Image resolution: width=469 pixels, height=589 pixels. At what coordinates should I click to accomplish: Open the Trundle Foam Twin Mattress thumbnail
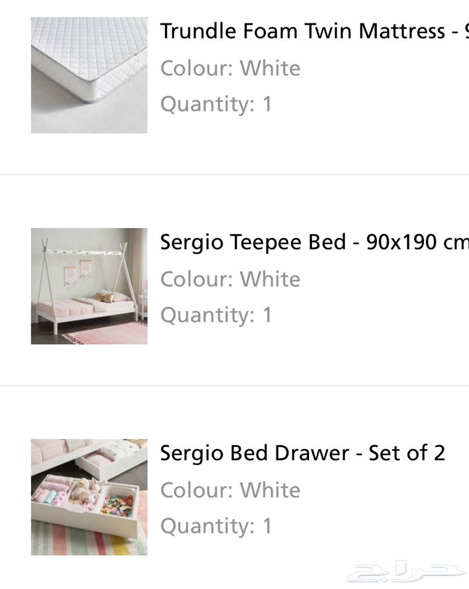coord(89,75)
